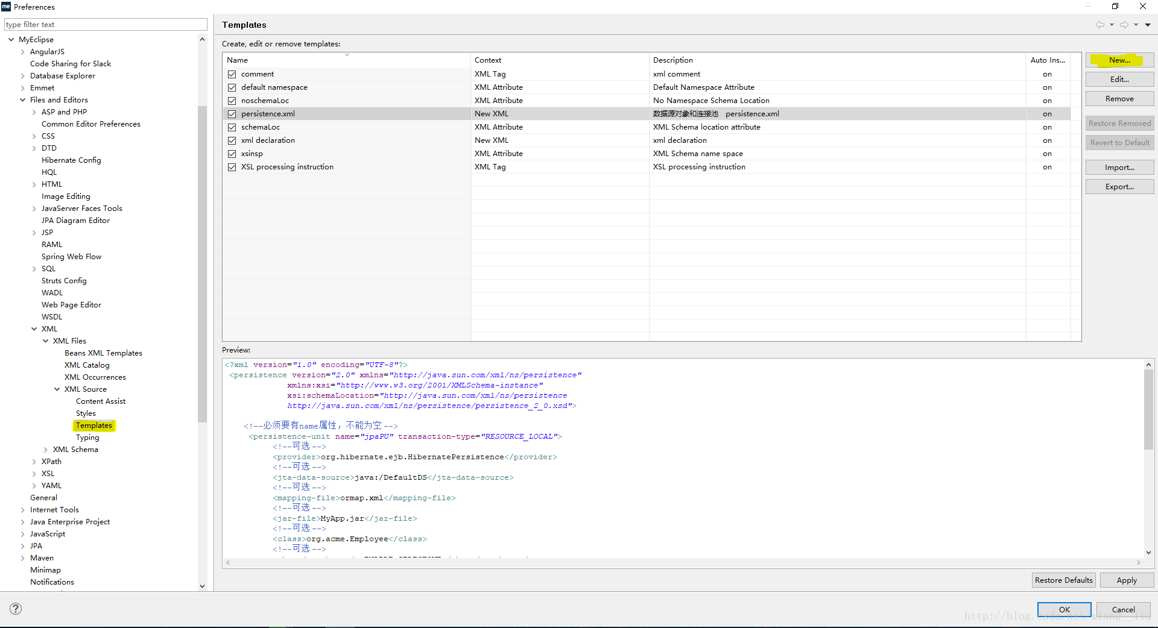Expand the JavaServer Faces Tools node
The width and height of the screenshot is (1158, 628).
pos(34,209)
